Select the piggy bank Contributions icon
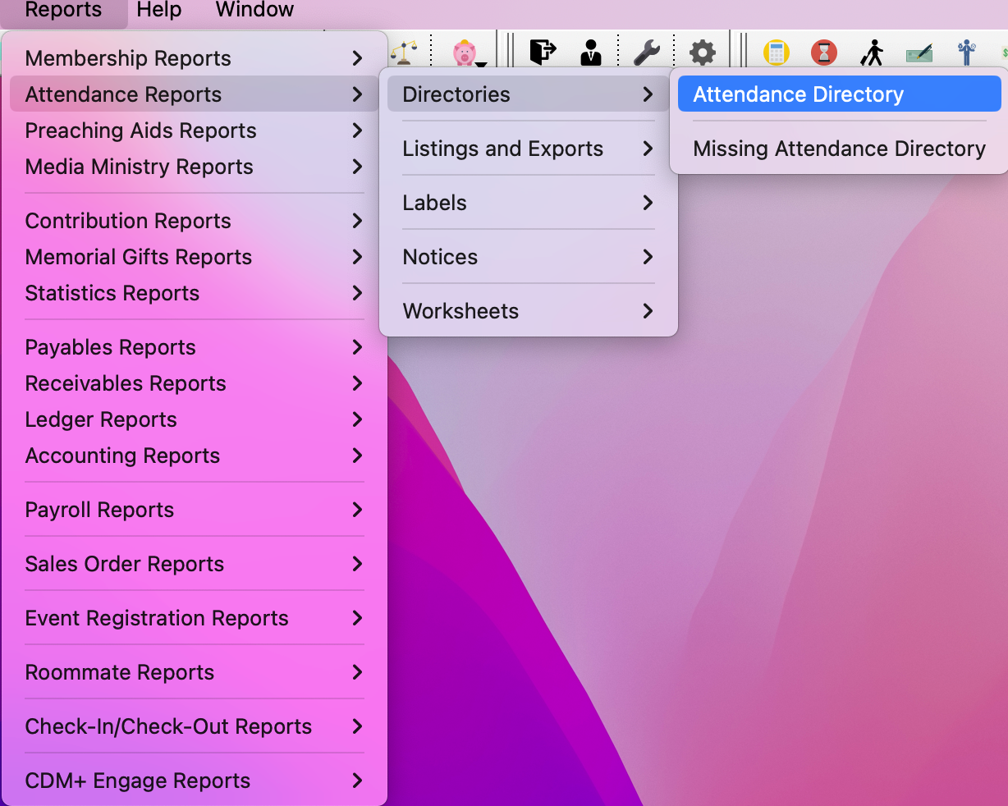 click(x=463, y=51)
